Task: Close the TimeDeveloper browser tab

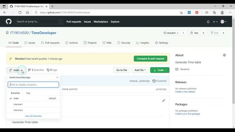Action: (47, 7)
